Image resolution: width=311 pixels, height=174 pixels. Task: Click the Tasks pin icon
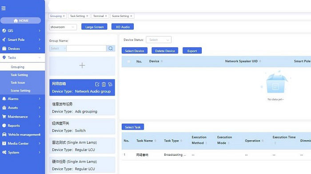pyautogui.click(x=4, y=57)
